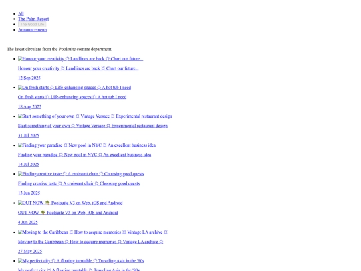Open the All category link

[21, 14]
